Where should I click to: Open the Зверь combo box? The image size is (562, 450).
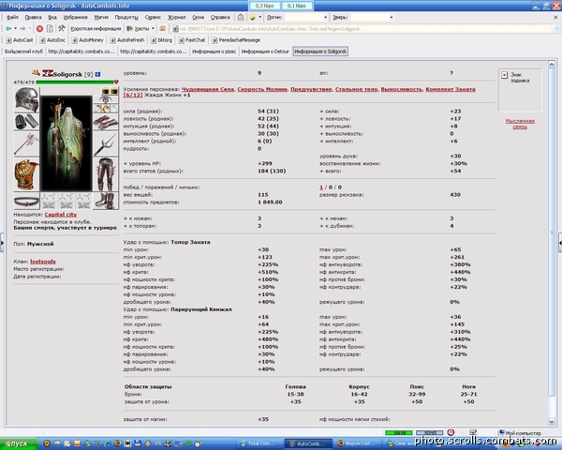pyautogui.click(x=372, y=17)
